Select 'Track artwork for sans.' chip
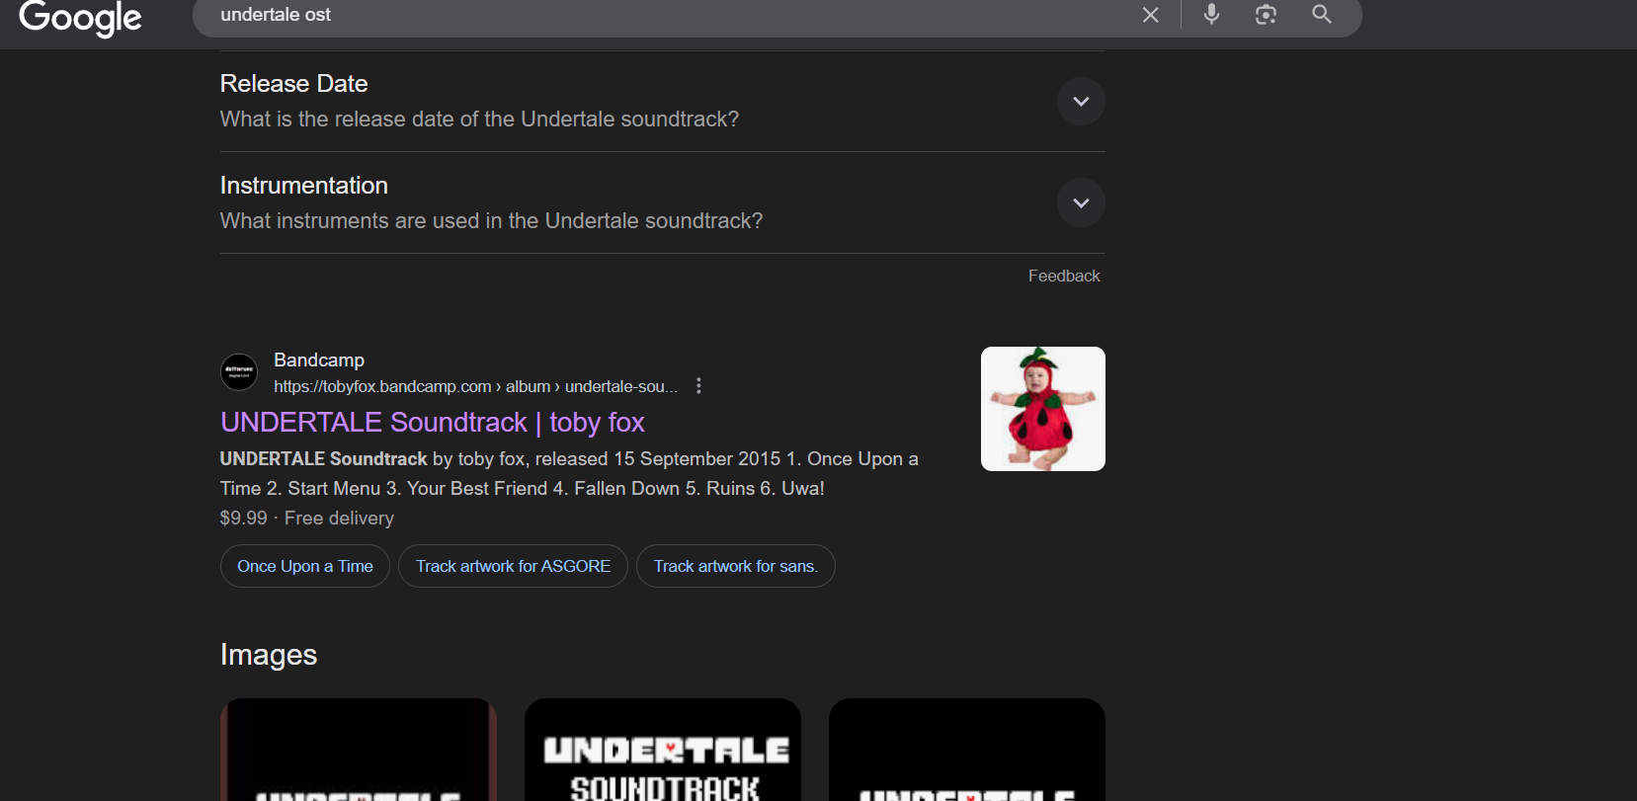This screenshot has height=801, width=1637. [736, 566]
